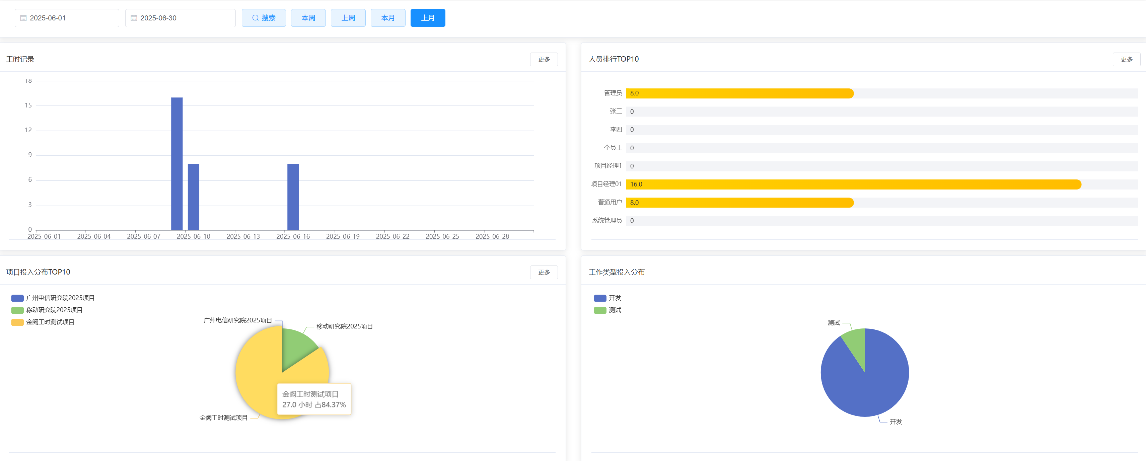Click the 项目经理01 16.0 progress bar
This screenshot has height=461, width=1146.
853,184
